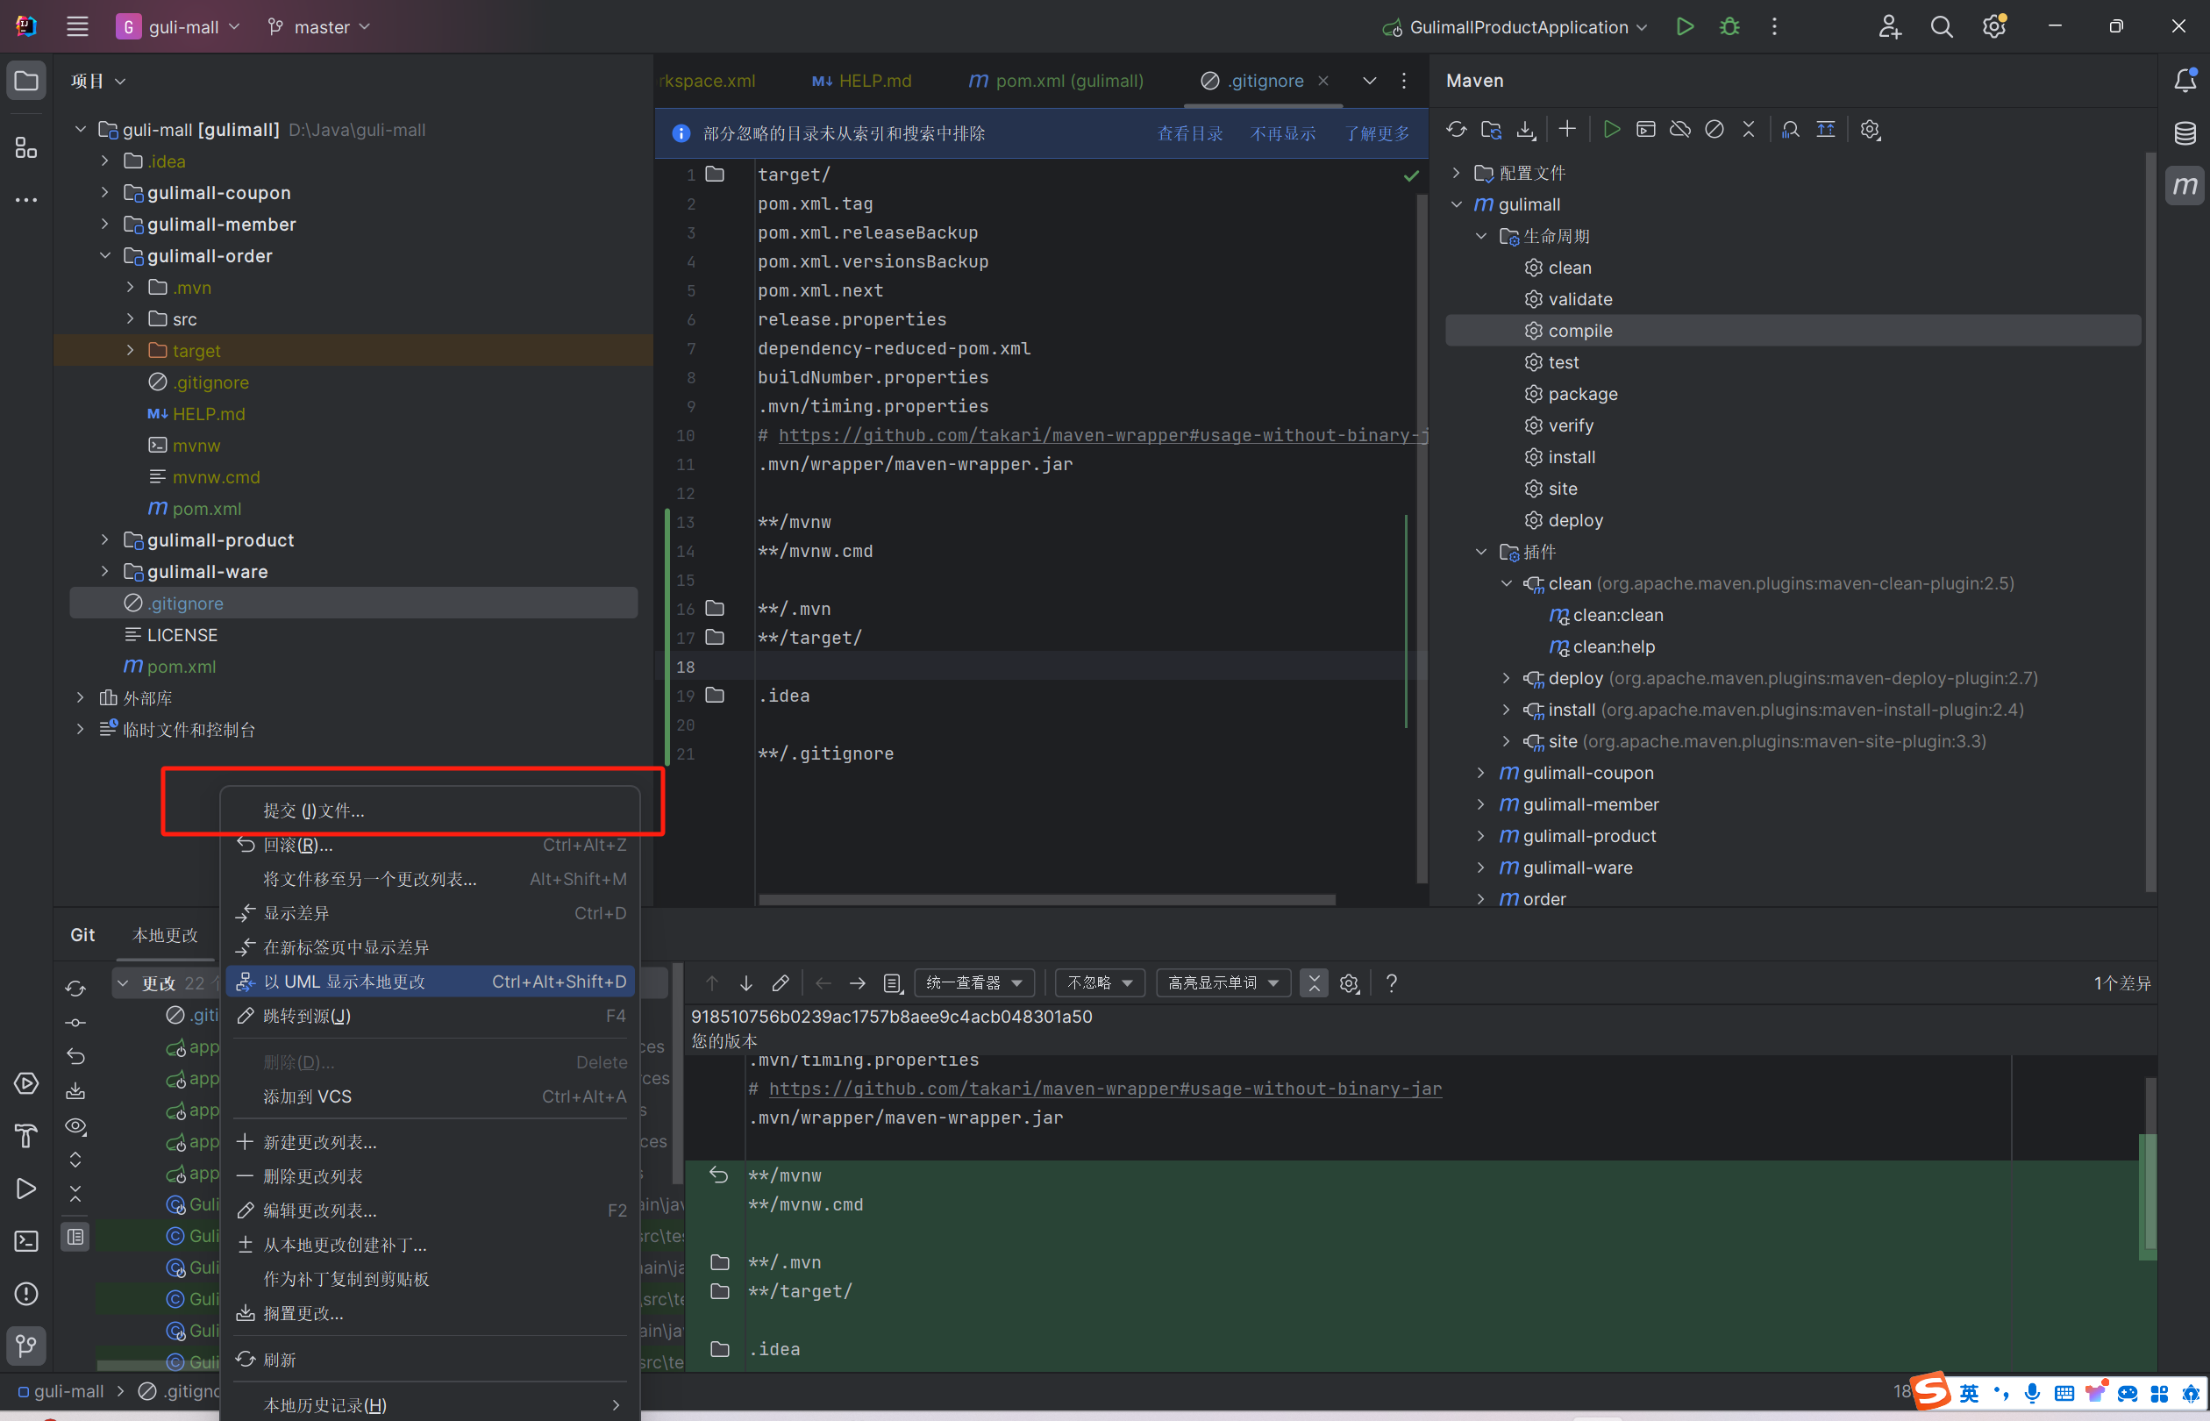Screen dimensions: 2210x1421
Task: Open Problems tool window icon
Action: pyautogui.click(x=25, y=1294)
